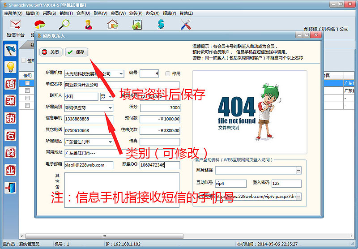Click the 积分 points field showing 7000

coord(160,108)
